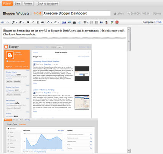Image resolution: width=163 pixels, height=154 pixels.
Task: Apply strikethrough formatting
Action: pos(43,22)
